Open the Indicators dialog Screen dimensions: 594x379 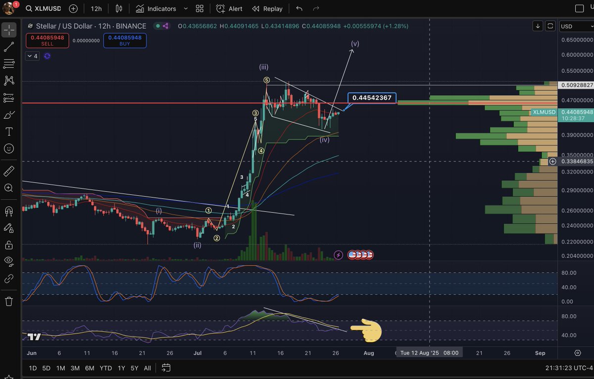155,8
